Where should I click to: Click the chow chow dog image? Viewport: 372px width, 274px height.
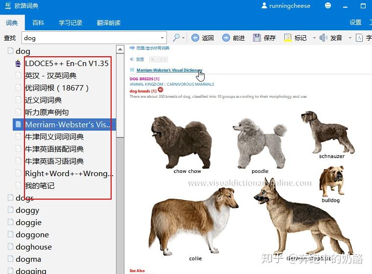pos(182,142)
